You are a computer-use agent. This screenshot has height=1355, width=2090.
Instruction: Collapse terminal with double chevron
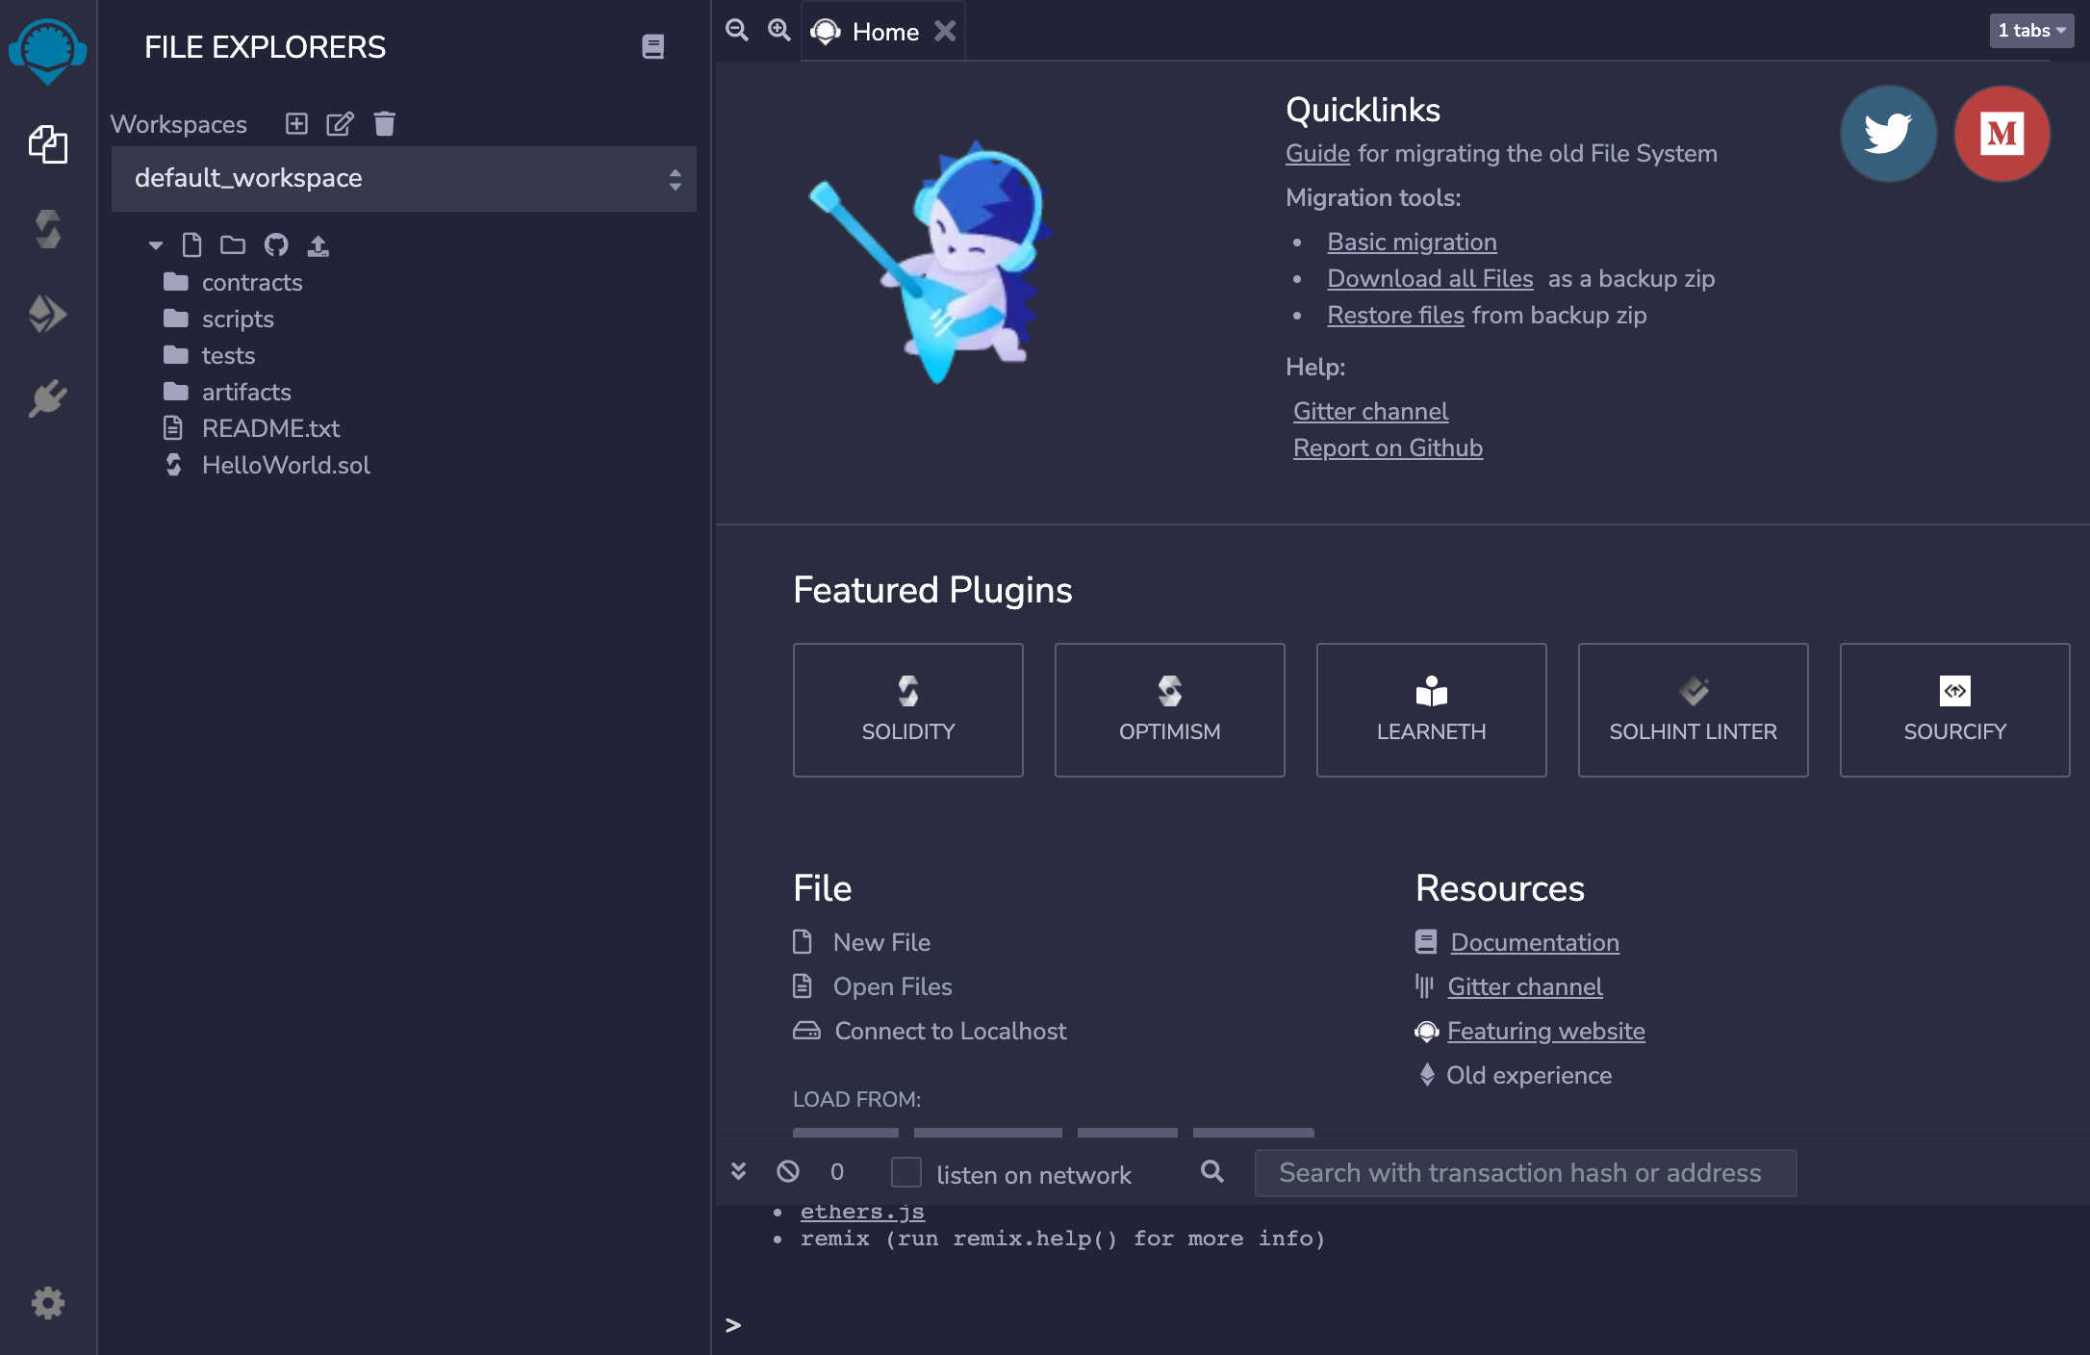(738, 1171)
